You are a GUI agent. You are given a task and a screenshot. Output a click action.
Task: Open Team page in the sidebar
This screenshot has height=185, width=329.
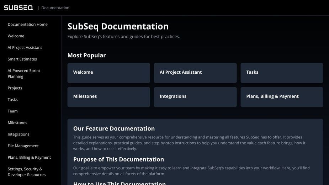tap(12, 111)
